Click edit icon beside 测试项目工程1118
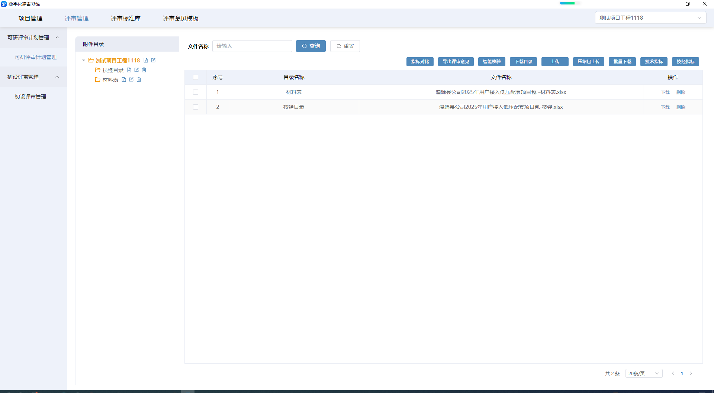This screenshot has width=714, height=393. click(x=153, y=60)
